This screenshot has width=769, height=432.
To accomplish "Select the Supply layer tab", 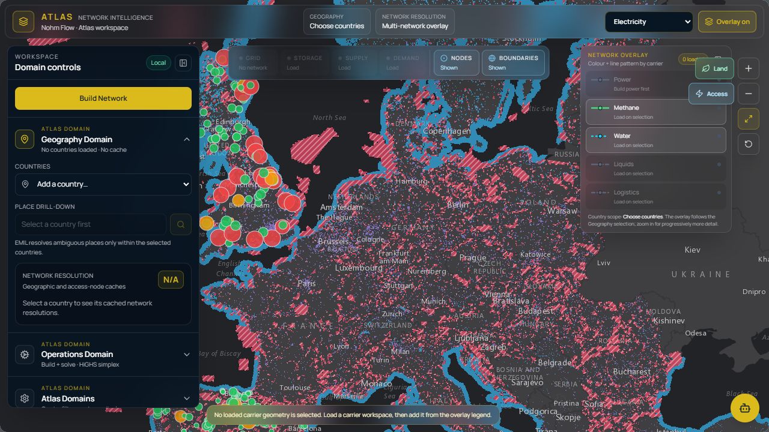I will pos(353,62).
